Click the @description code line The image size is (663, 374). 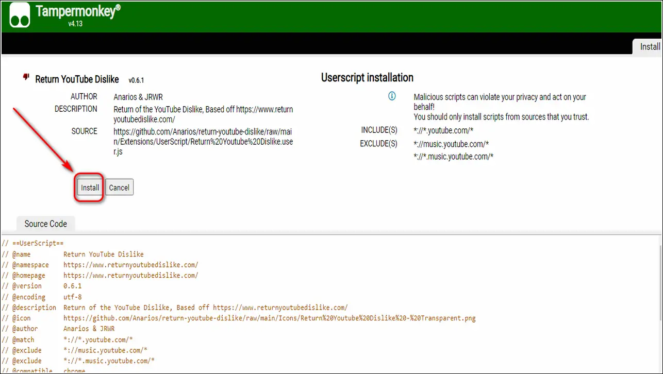coord(175,308)
